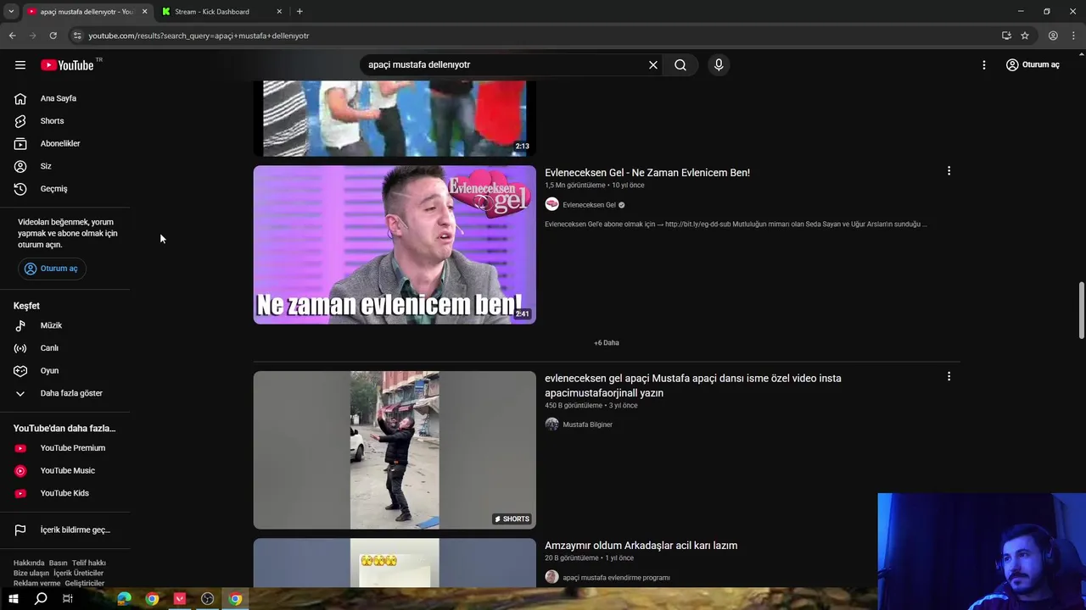Click the Telif hakkı footer link
Viewport: 1086px width, 610px height.
pos(89,563)
